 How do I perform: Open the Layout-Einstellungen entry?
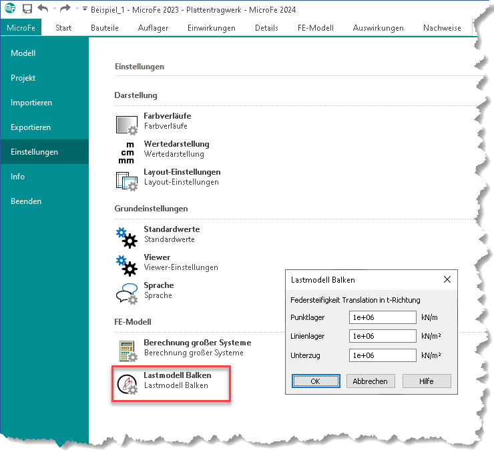[x=182, y=177]
